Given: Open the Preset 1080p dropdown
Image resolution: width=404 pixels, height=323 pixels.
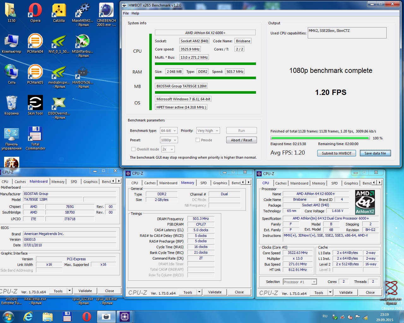Looking at the screenshot, I should [169, 140].
